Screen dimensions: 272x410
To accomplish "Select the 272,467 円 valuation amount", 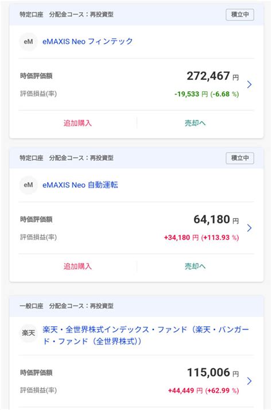I will pyautogui.click(x=213, y=76).
